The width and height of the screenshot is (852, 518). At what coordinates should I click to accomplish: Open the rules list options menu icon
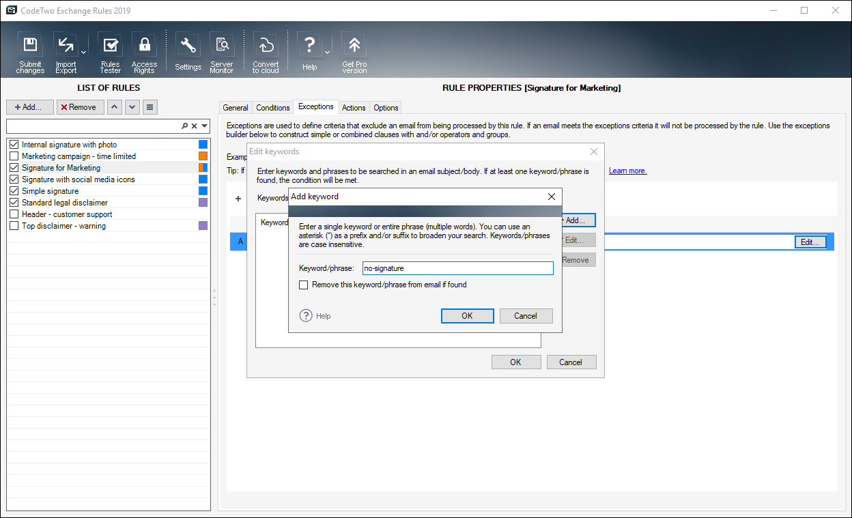[x=150, y=107]
